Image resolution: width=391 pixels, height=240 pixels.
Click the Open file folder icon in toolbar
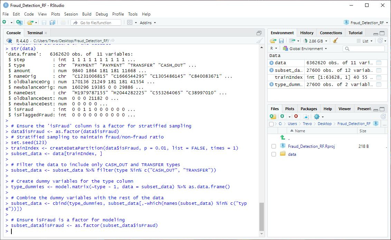point(30,22)
